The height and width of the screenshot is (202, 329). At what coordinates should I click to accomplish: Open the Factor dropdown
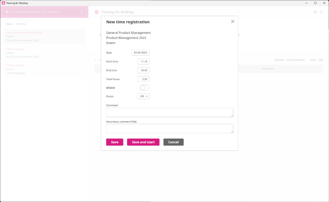143,96
